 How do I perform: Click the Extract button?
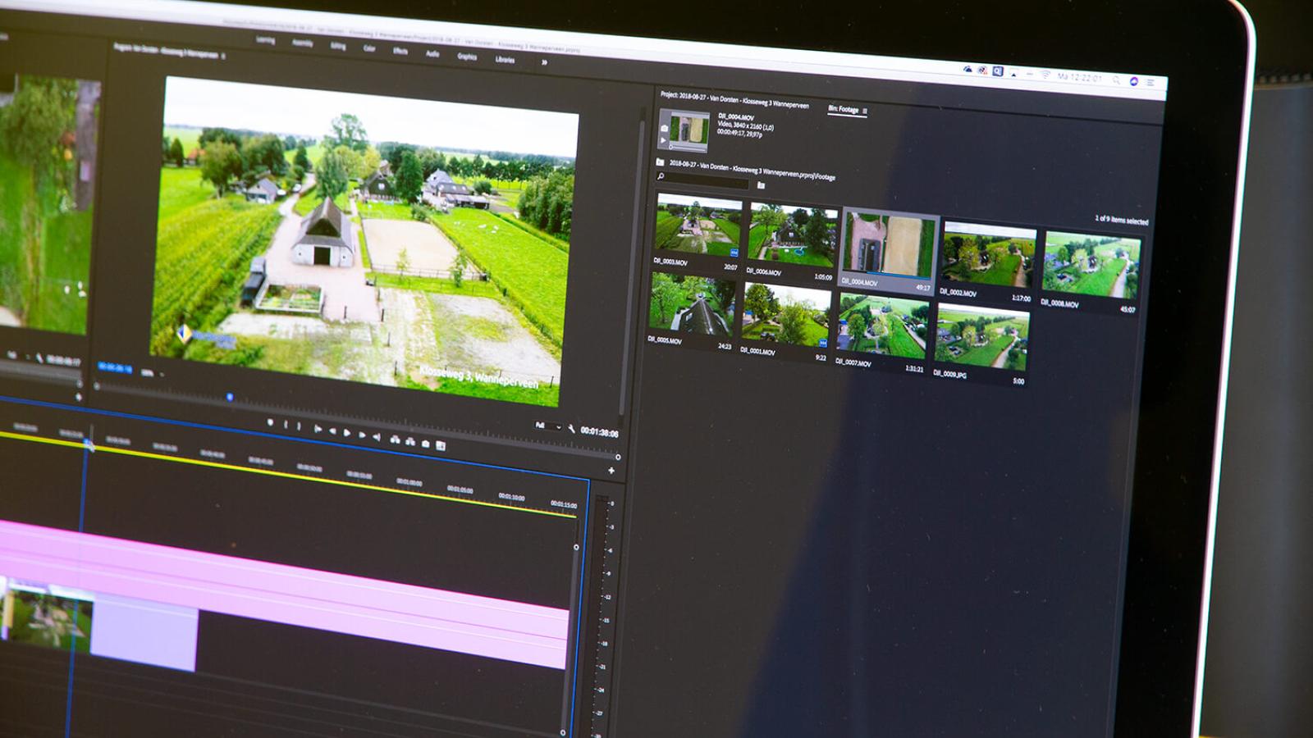pyautogui.click(x=410, y=441)
